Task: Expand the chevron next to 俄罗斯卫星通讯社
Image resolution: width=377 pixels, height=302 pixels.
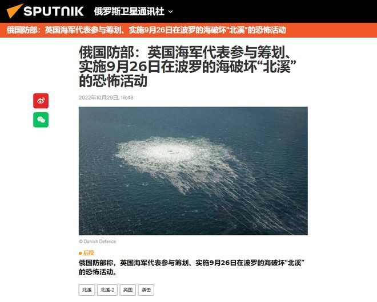Action: click(170, 11)
